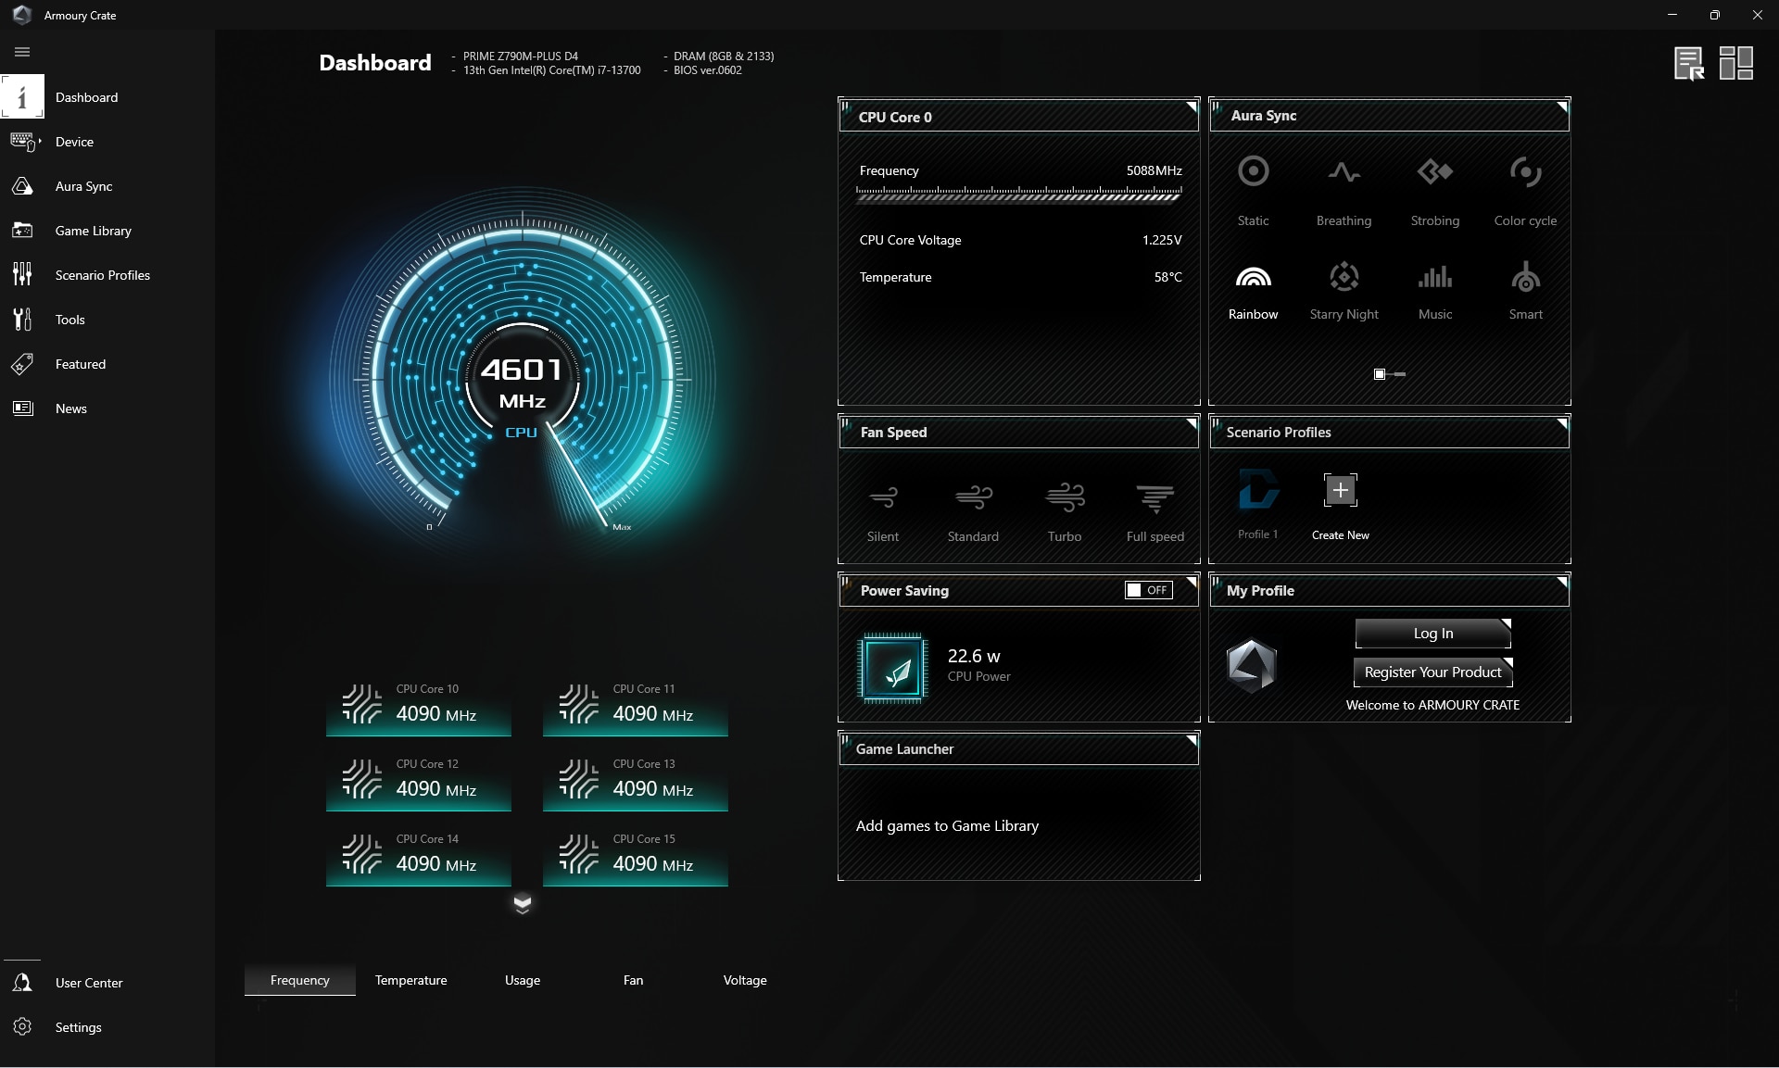Screen dimensions: 1779x1068
Task: Switch to the Usage tab
Action: (522, 980)
